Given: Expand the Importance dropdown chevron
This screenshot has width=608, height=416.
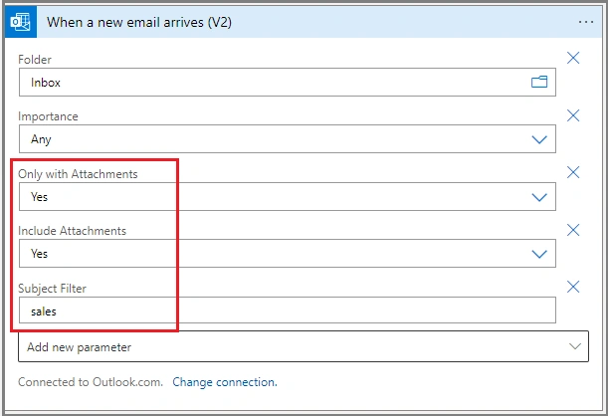Looking at the screenshot, I should pyautogui.click(x=539, y=139).
